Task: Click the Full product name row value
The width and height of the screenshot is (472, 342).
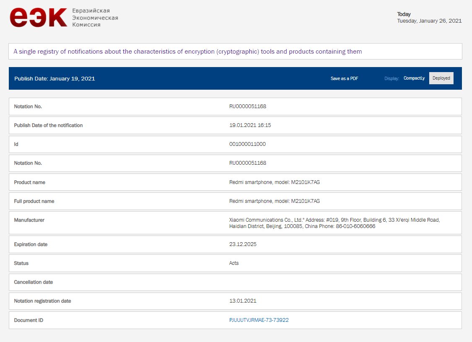Action: (274, 201)
